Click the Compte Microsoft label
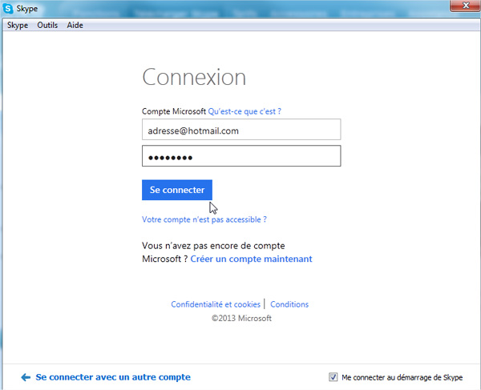Viewport: 481px width, 390px height. (x=174, y=111)
